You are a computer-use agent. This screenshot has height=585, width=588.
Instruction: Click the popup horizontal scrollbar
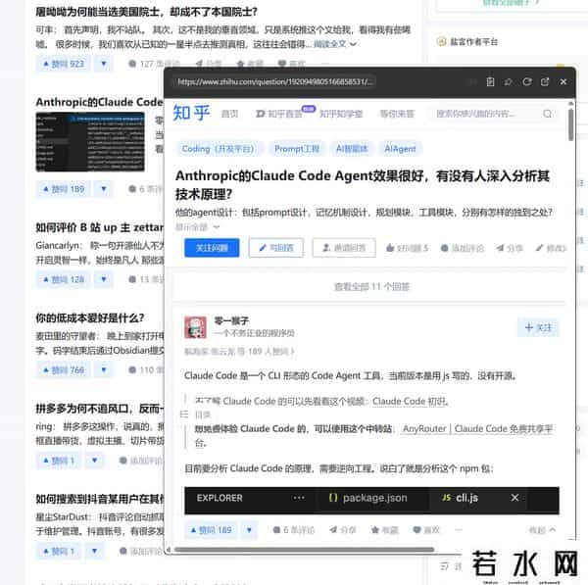pos(304,550)
